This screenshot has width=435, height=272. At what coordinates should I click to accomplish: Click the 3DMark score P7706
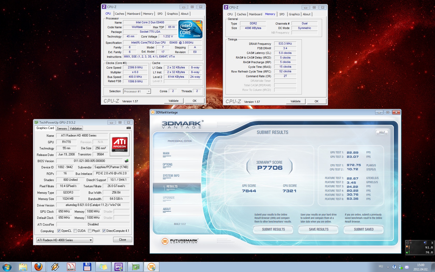[270, 168]
